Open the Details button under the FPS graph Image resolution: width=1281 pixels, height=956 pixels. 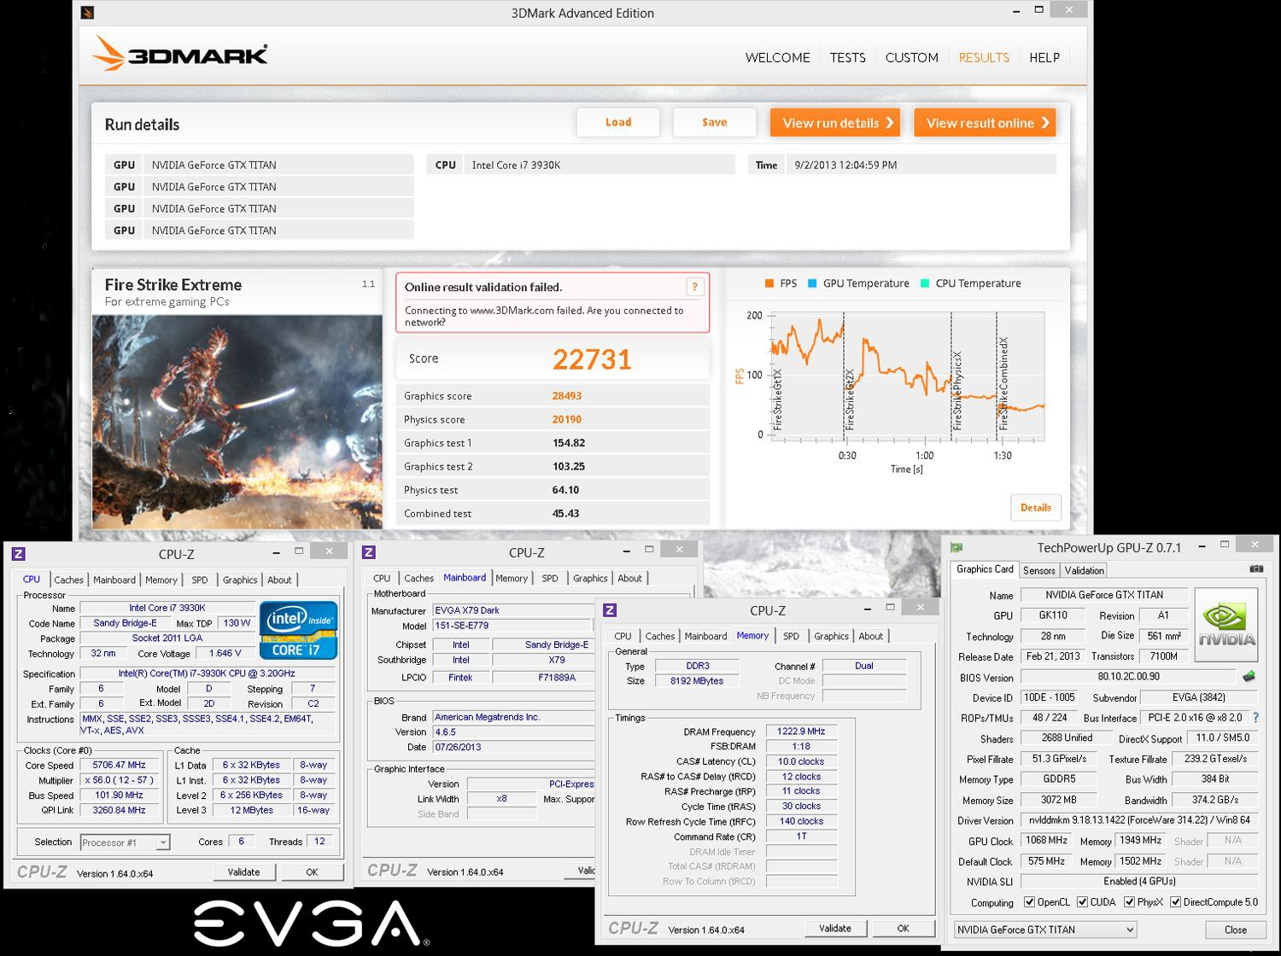(1036, 507)
